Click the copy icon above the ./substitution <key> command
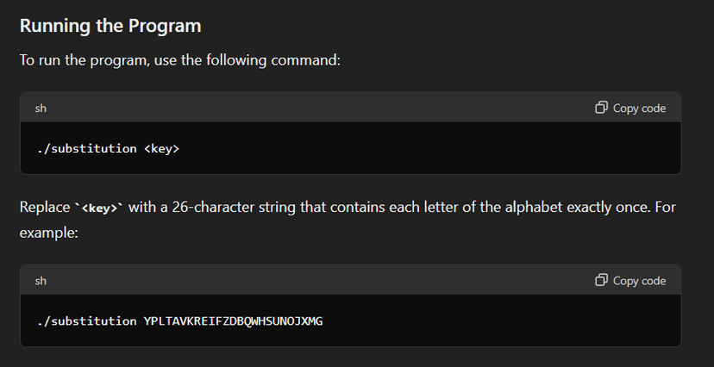714x367 pixels. (x=601, y=108)
